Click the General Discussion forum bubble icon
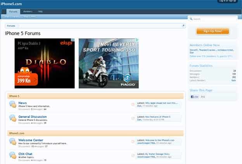 [12, 118]
